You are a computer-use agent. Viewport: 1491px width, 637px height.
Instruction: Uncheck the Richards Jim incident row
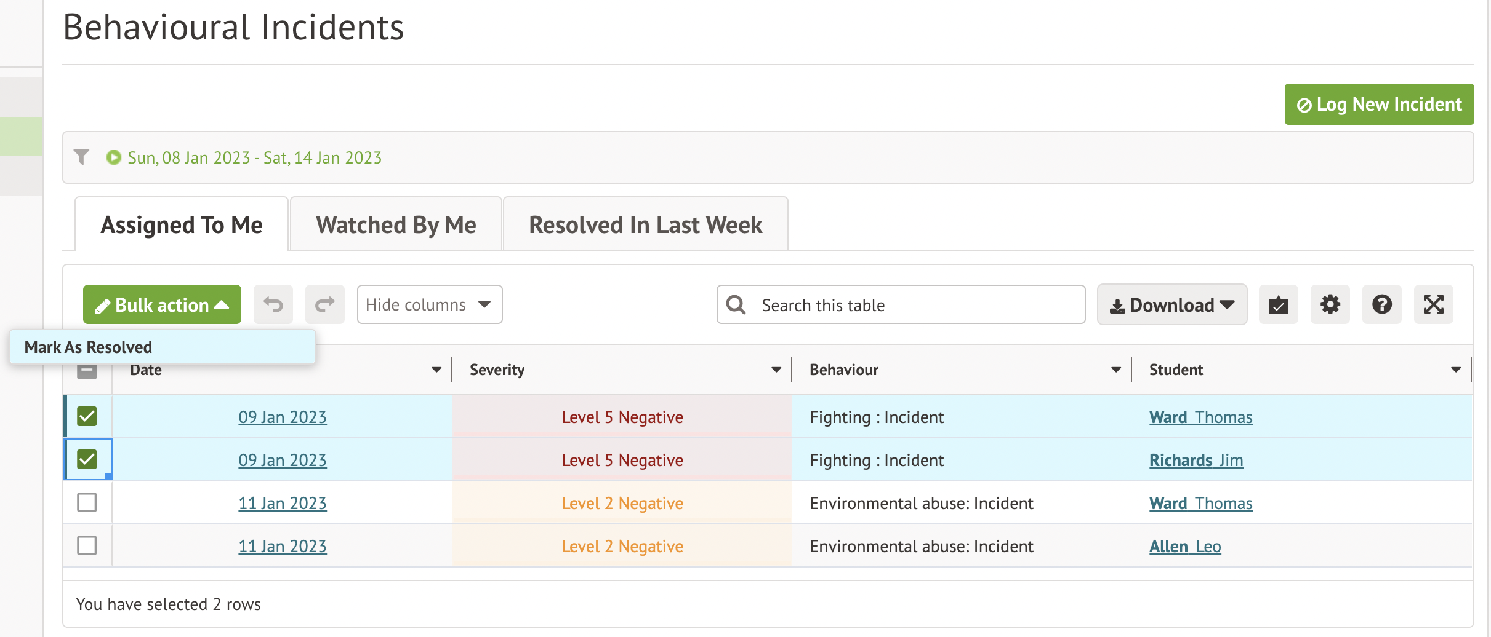click(87, 459)
